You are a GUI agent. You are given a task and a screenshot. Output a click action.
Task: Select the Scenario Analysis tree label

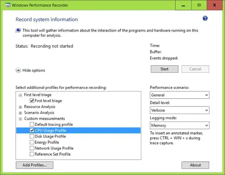pyautogui.click(x=39, y=113)
